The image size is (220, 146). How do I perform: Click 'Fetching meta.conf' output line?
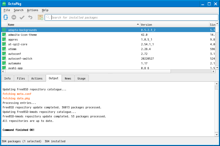[17, 94]
